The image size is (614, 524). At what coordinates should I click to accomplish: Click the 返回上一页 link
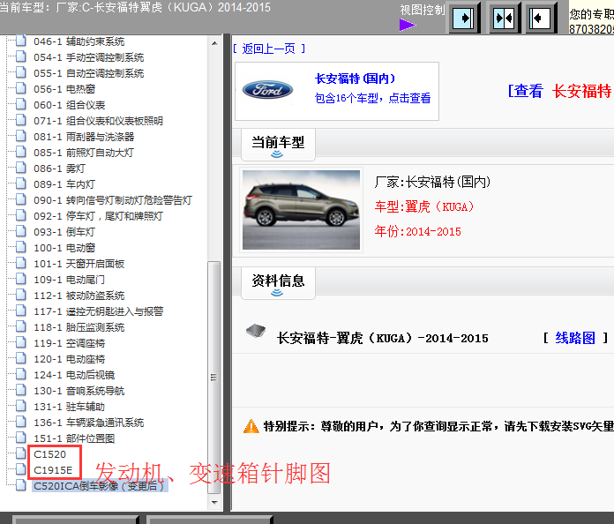click(268, 49)
